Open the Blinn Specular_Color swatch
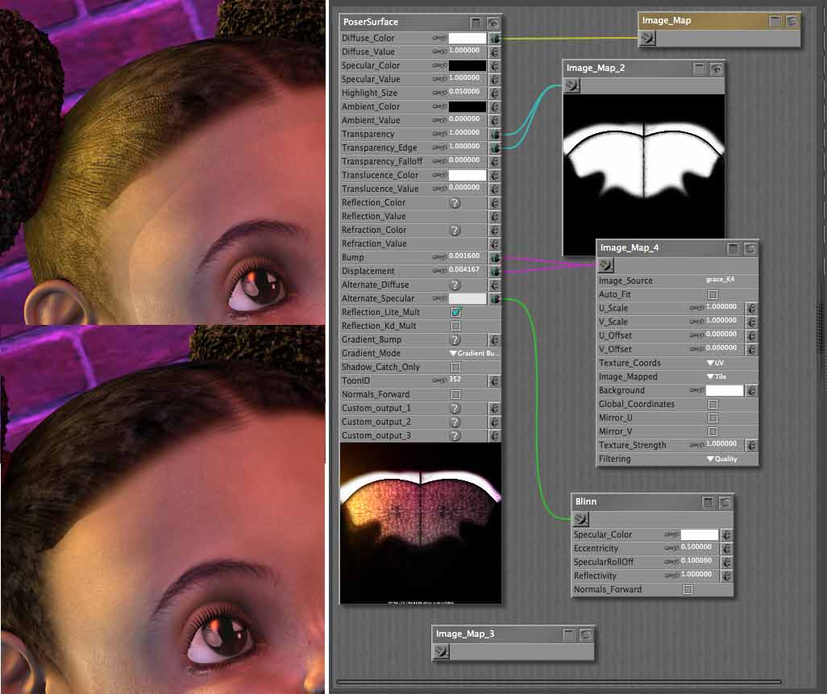The height and width of the screenshot is (694, 827). [700, 534]
